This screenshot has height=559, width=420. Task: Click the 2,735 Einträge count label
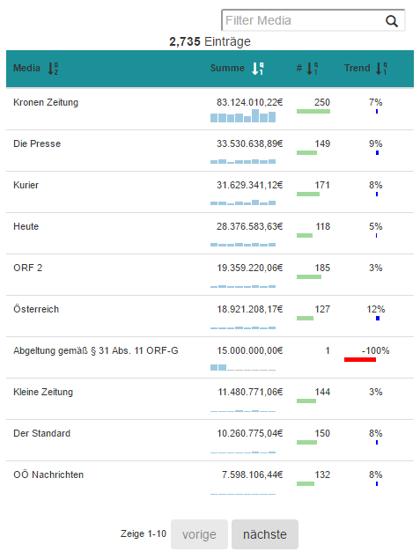click(x=210, y=41)
